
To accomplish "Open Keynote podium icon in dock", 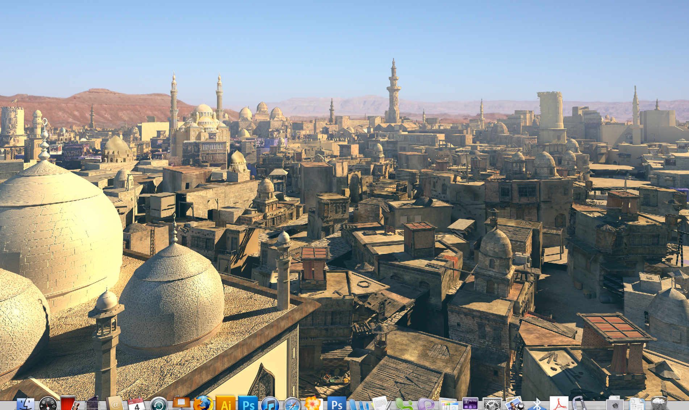I will tap(181, 403).
